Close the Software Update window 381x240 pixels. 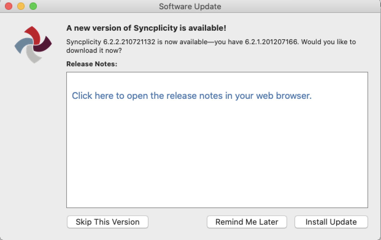9,6
